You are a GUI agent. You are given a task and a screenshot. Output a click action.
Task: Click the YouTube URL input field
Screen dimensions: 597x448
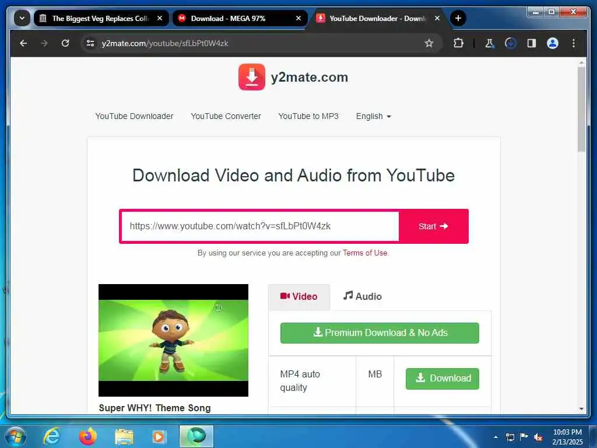pyautogui.click(x=260, y=226)
